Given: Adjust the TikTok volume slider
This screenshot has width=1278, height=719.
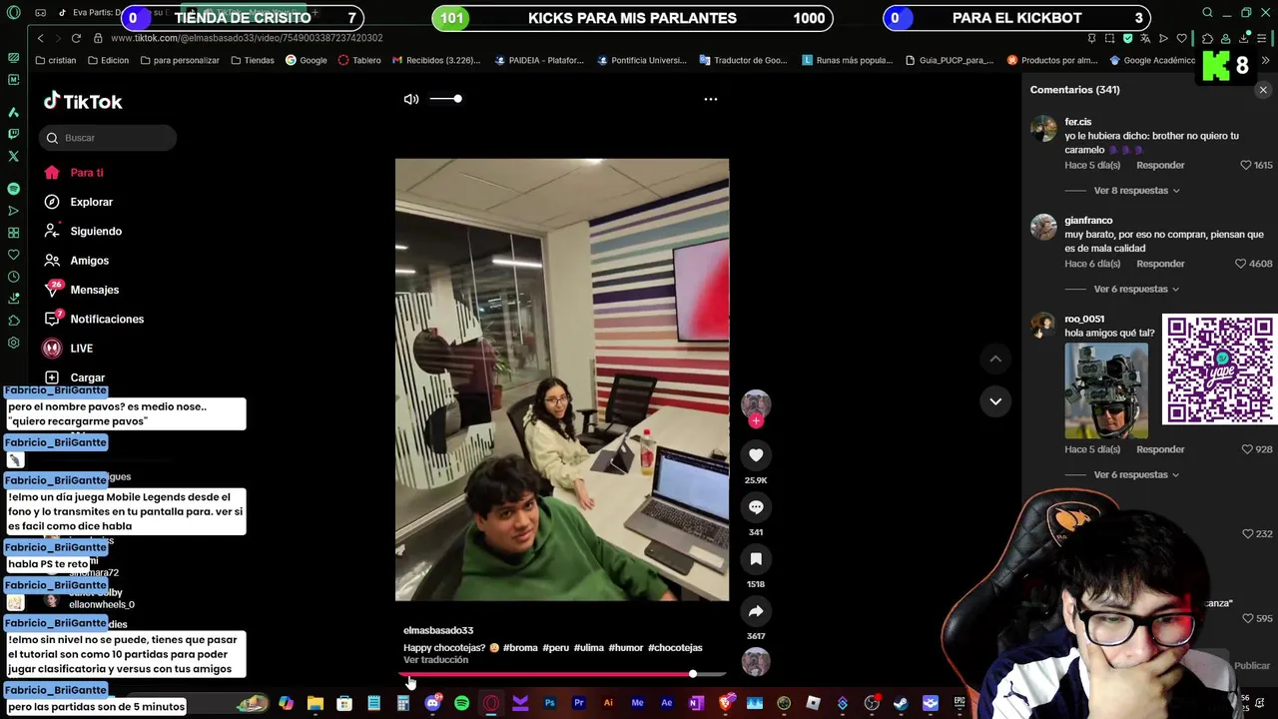Looking at the screenshot, I should point(445,99).
